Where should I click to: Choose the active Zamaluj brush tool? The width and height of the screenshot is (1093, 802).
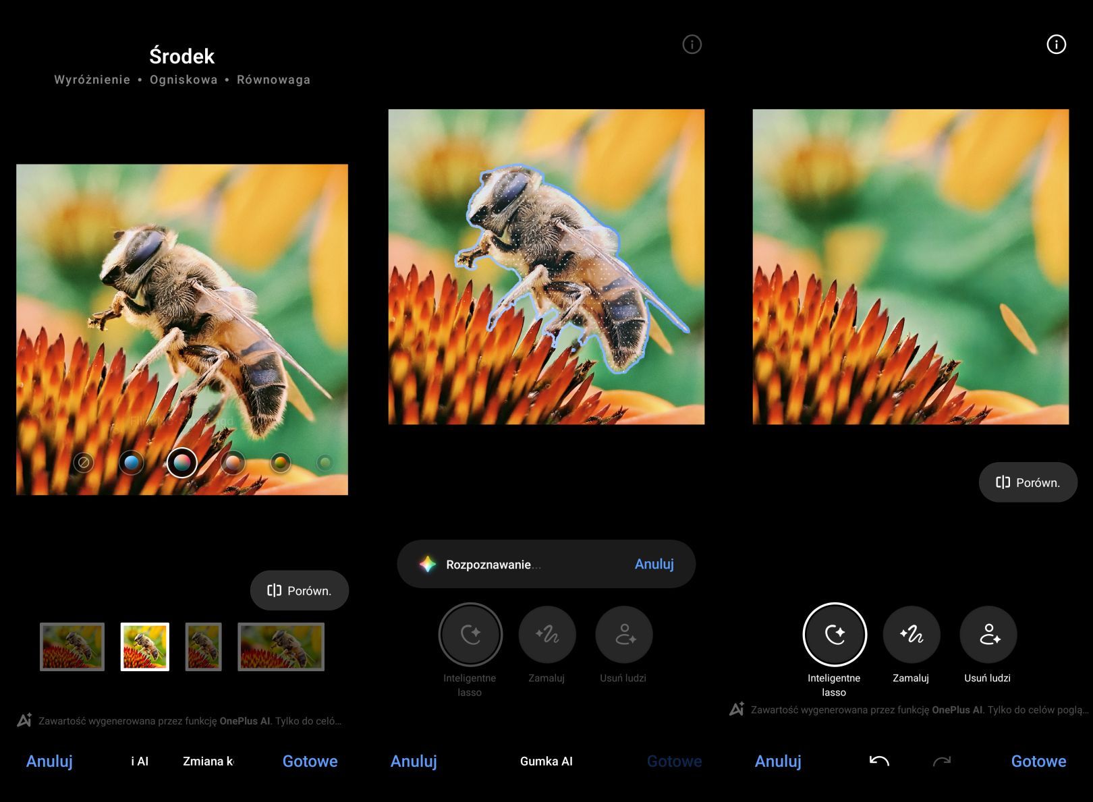[x=912, y=634]
